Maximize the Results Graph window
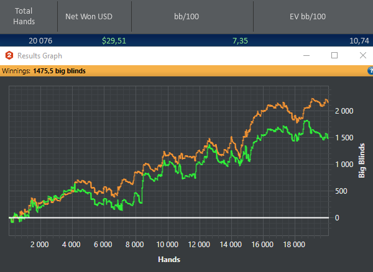The image size is (373, 272). [x=334, y=56]
